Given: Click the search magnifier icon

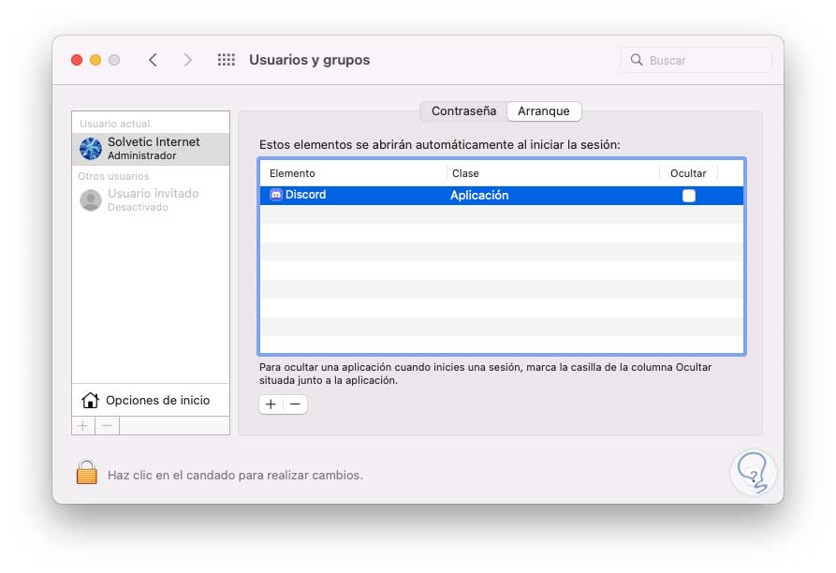Looking at the screenshot, I should click(x=636, y=60).
